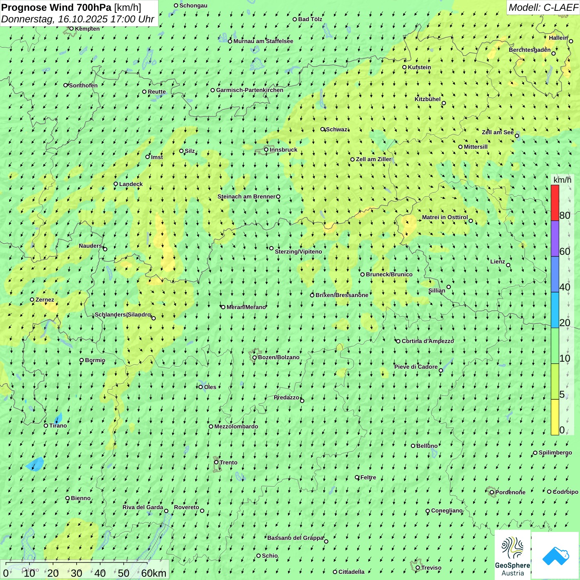Screen dimensions: 580x580
Task: Click the Nauders city marker
Action: click(105, 249)
